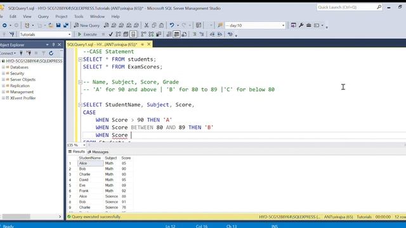406x228 pixels.
Task: Open the Query menu
Action: pyautogui.click(x=43, y=16)
